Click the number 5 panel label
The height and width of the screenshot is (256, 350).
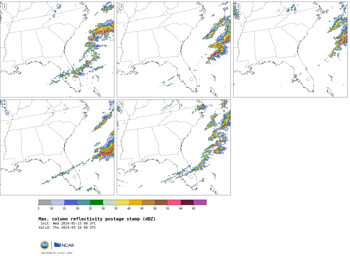(x=121, y=104)
